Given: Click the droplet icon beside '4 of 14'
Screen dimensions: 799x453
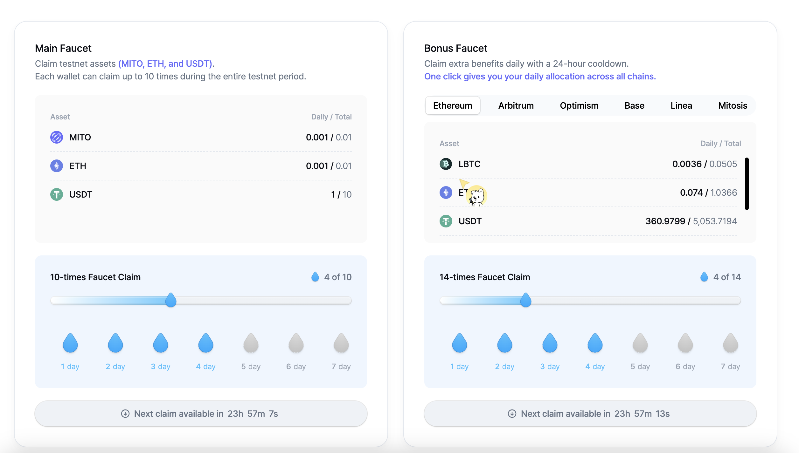Looking at the screenshot, I should (704, 277).
